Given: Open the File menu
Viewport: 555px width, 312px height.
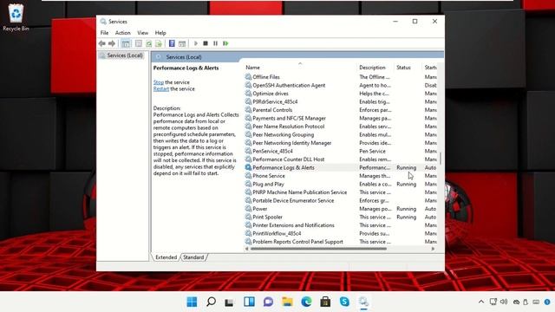Looking at the screenshot, I should pyautogui.click(x=104, y=33).
